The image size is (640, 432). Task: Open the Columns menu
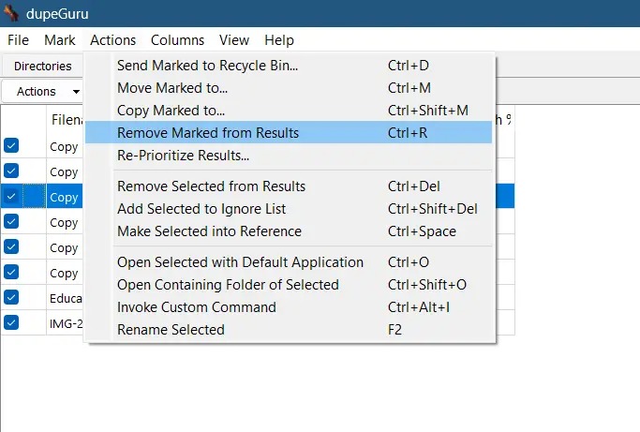(x=177, y=40)
